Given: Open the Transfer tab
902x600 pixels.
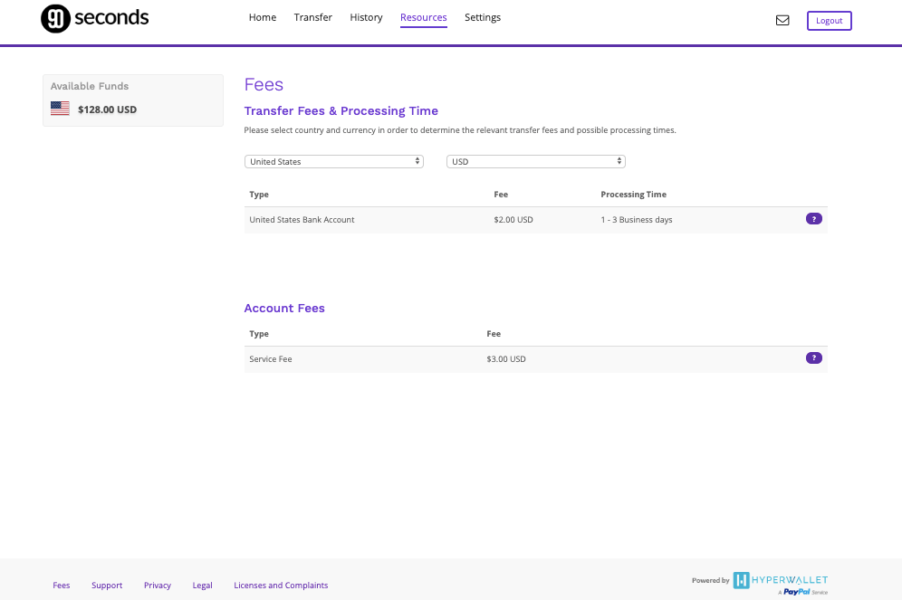Looking at the screenshot, I should pyautogui.click(x=313, y=17).
